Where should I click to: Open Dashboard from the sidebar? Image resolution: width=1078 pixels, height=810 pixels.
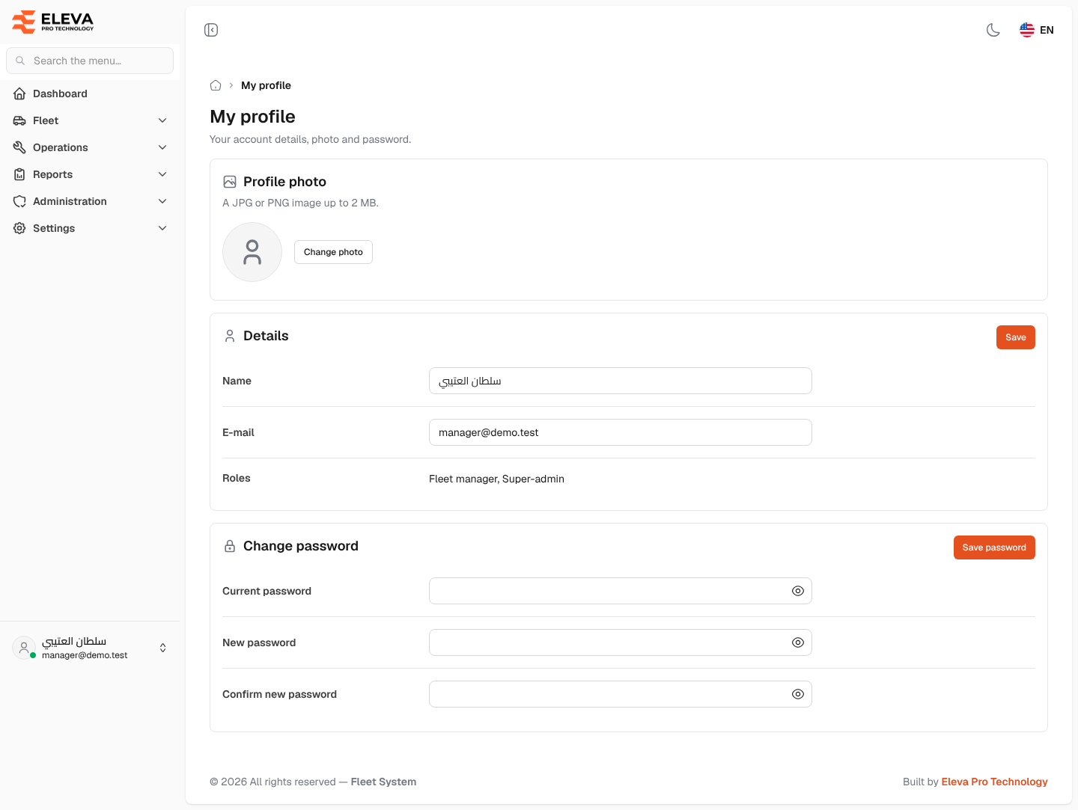(x=90, y=93)
